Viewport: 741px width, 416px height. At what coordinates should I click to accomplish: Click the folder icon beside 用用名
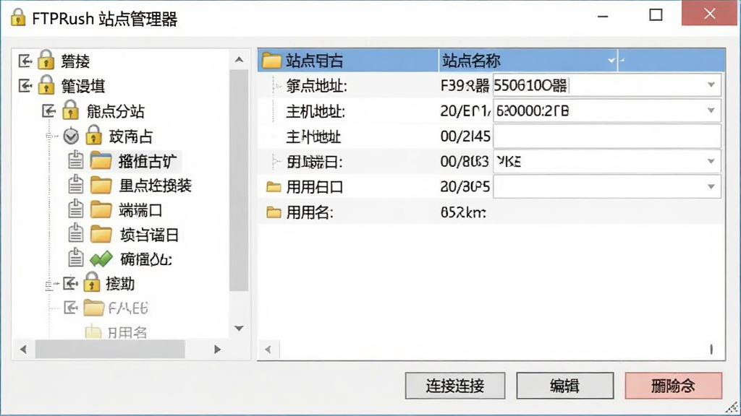click(274, 213)
